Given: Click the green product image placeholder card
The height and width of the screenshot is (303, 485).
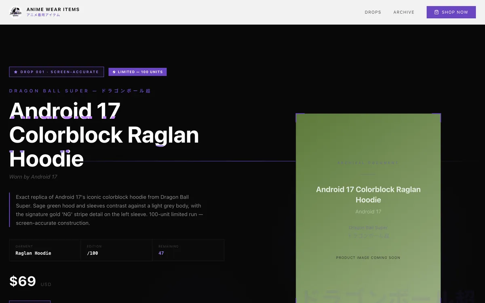Looking at the screenshot, I should pos(368,208).
